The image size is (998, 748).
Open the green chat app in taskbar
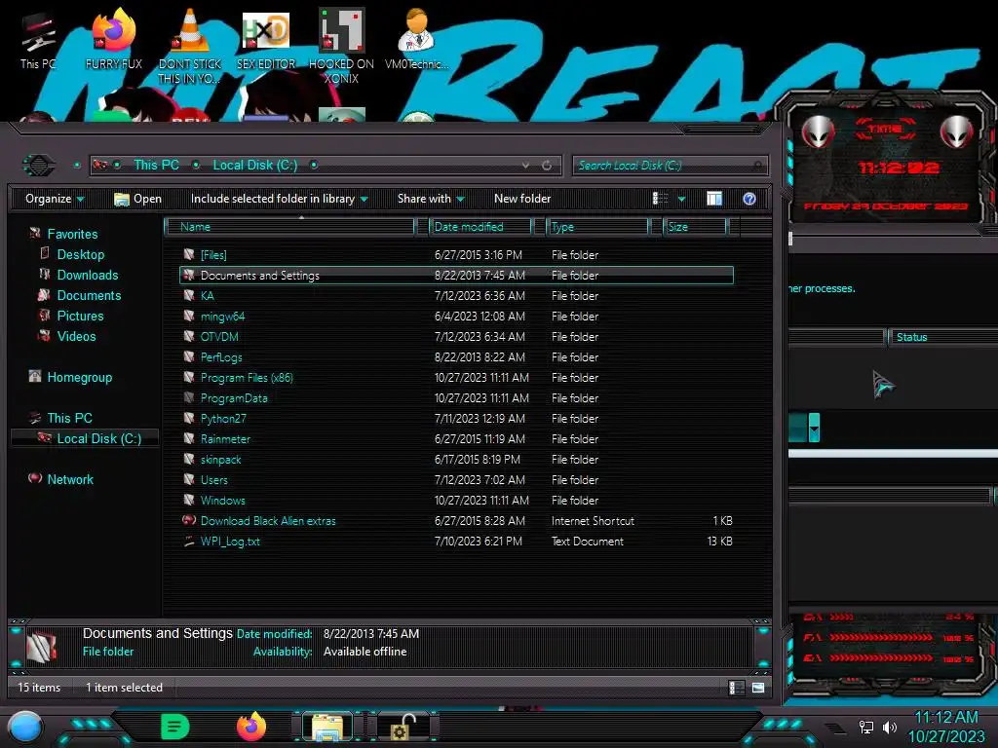[175, 727]
